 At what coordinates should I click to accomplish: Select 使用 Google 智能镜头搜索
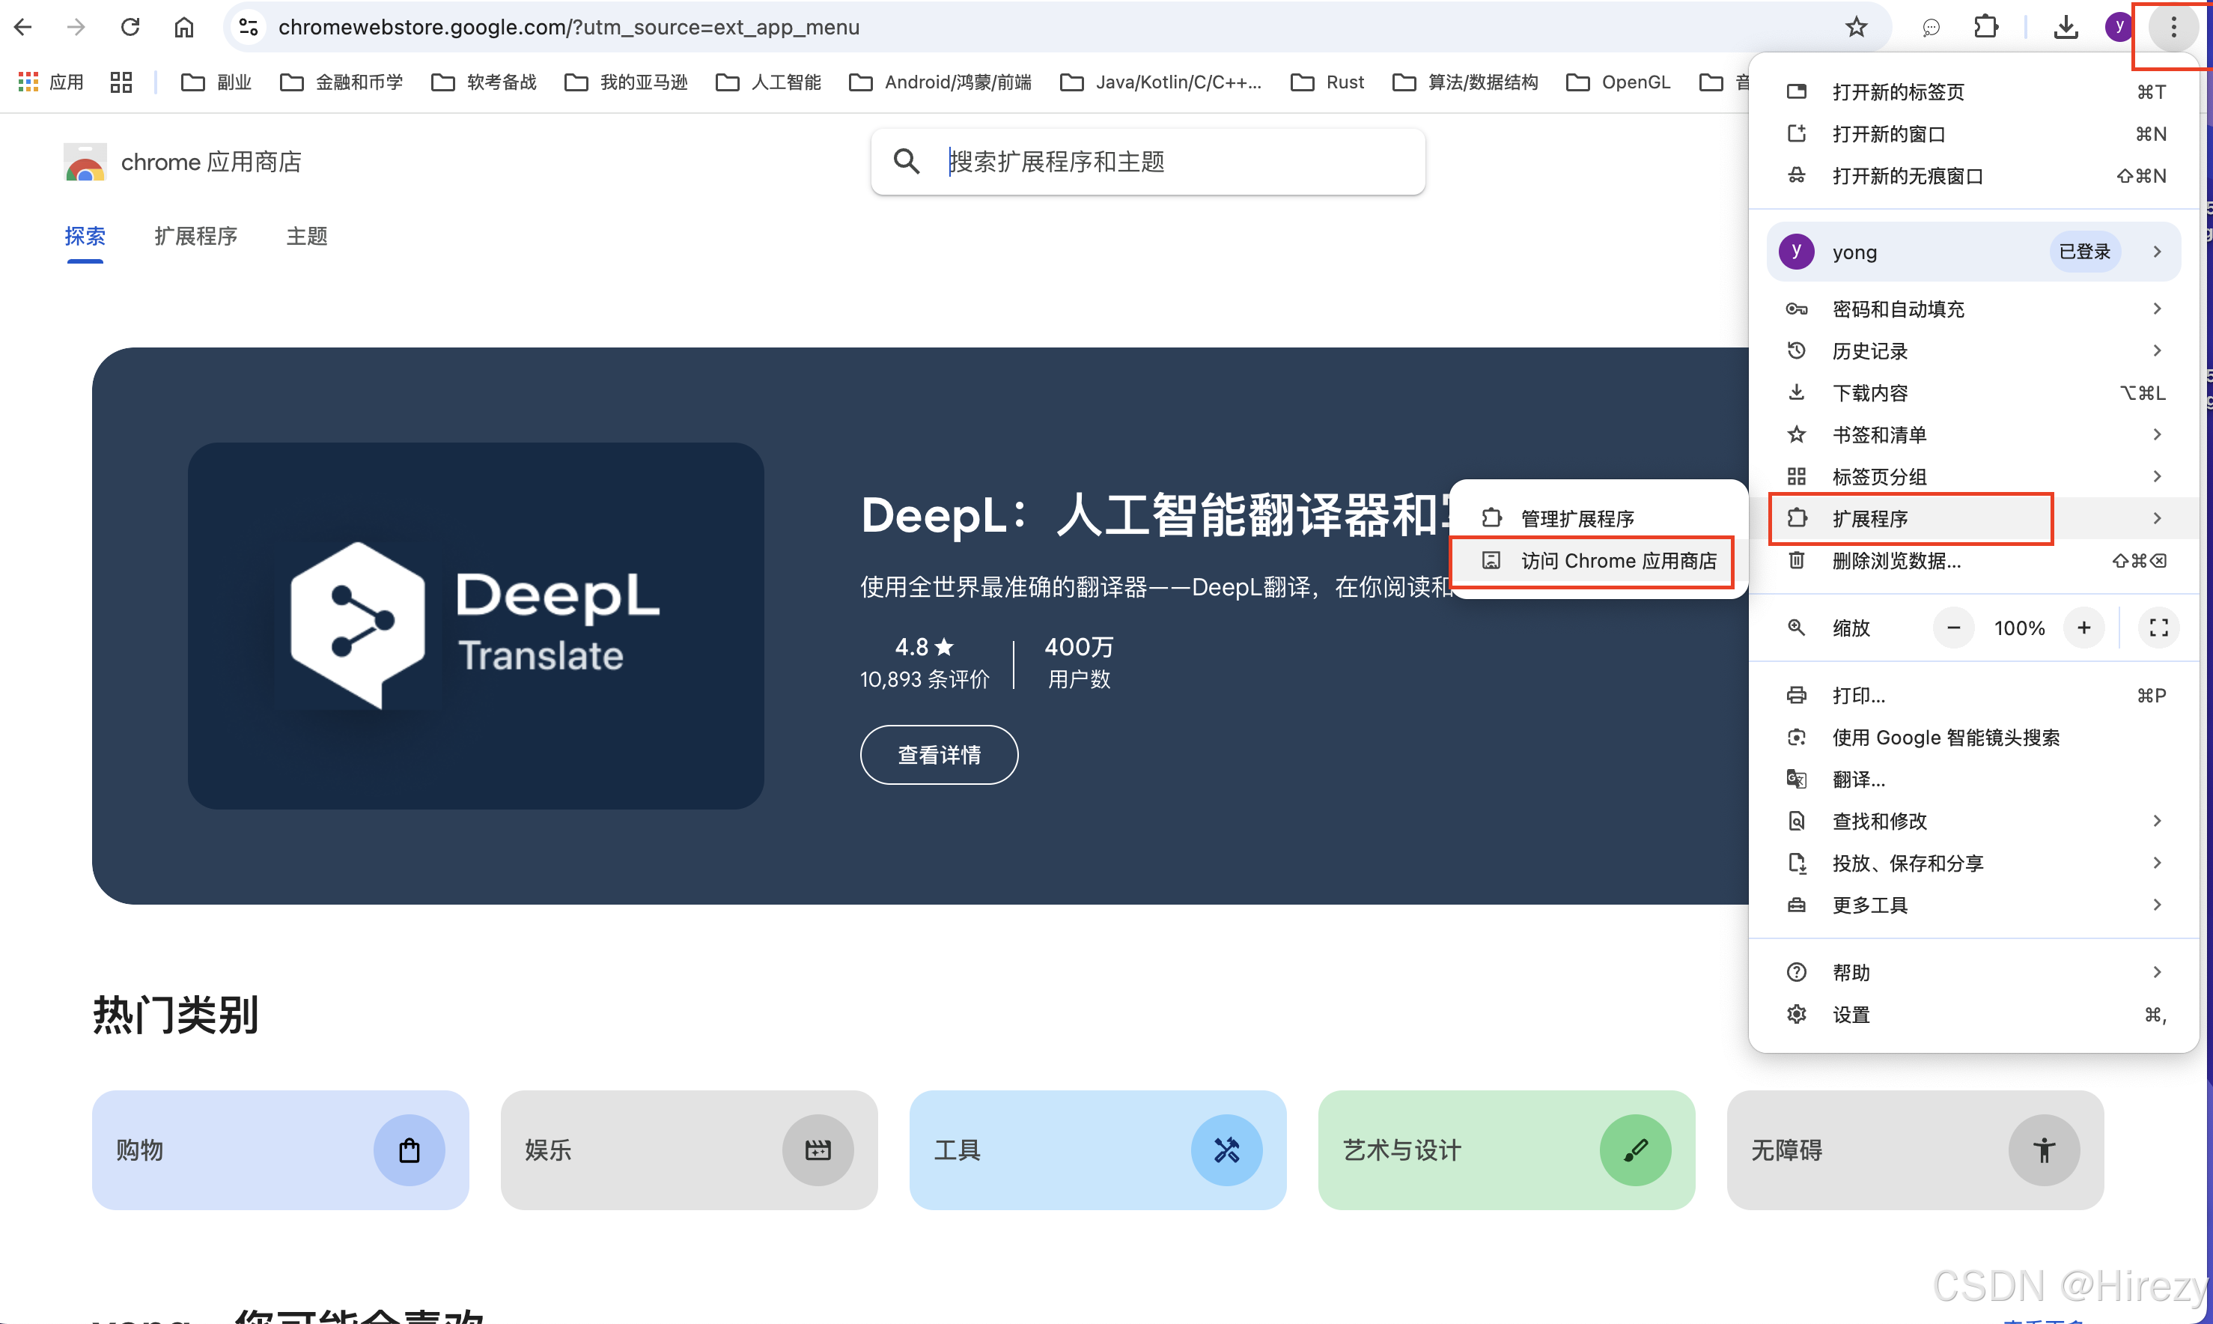click(1973, 737)
